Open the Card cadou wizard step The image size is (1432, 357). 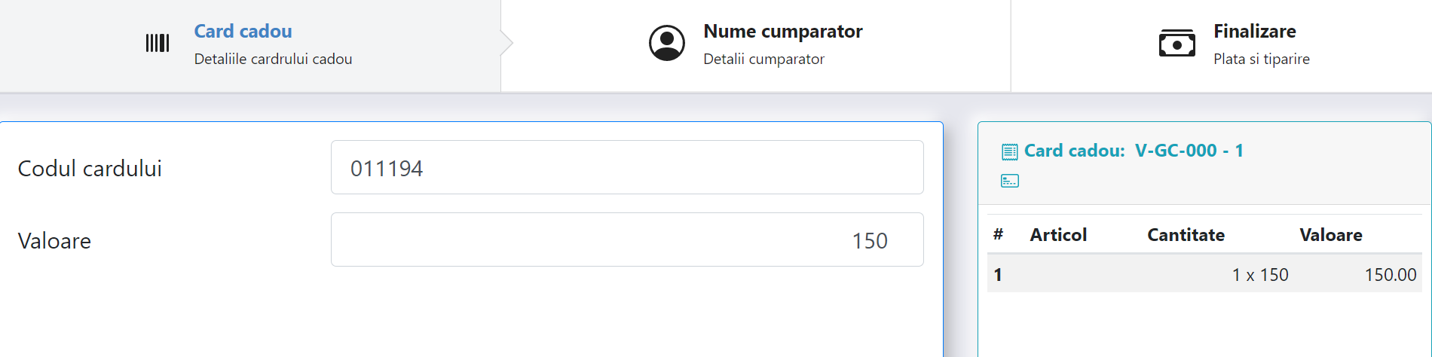(x=250, y=44)
